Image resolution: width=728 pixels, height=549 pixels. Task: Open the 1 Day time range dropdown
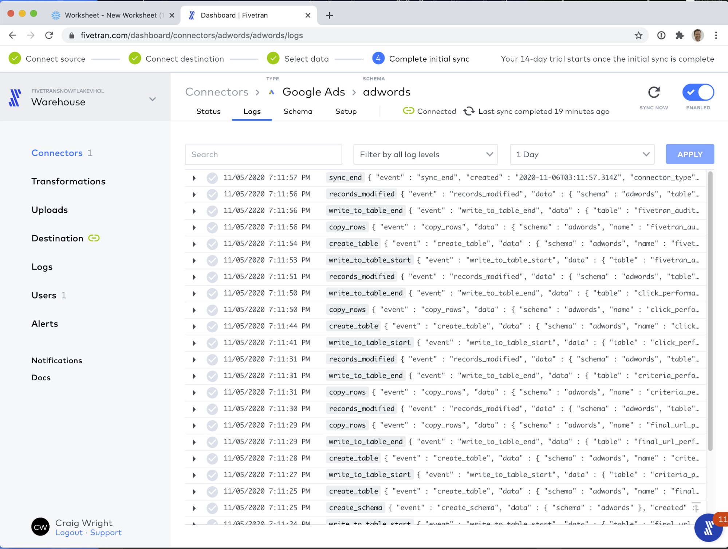pos(582,154)
